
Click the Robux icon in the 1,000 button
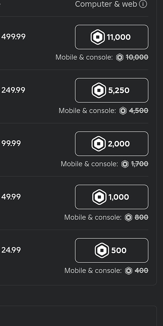[x=100, y=197]
